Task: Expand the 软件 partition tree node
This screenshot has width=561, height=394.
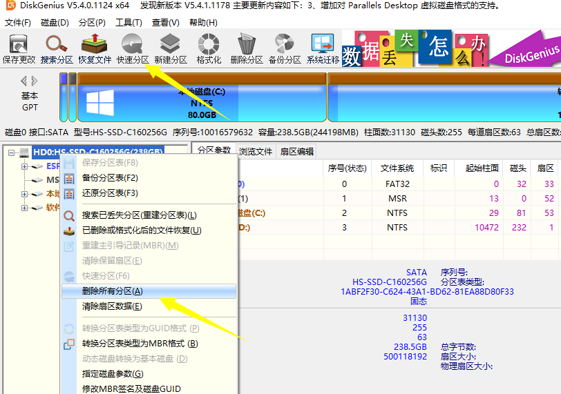Action: pos(24,208)
